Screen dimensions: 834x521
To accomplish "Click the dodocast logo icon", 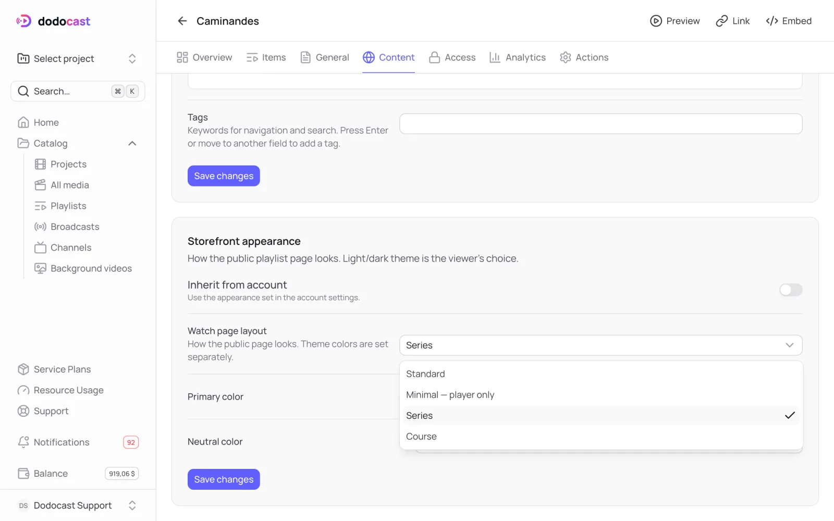I will (x=24, y=21).
